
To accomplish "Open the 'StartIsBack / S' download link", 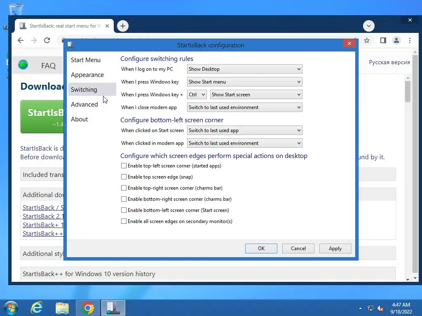I will tap(43, 208).
